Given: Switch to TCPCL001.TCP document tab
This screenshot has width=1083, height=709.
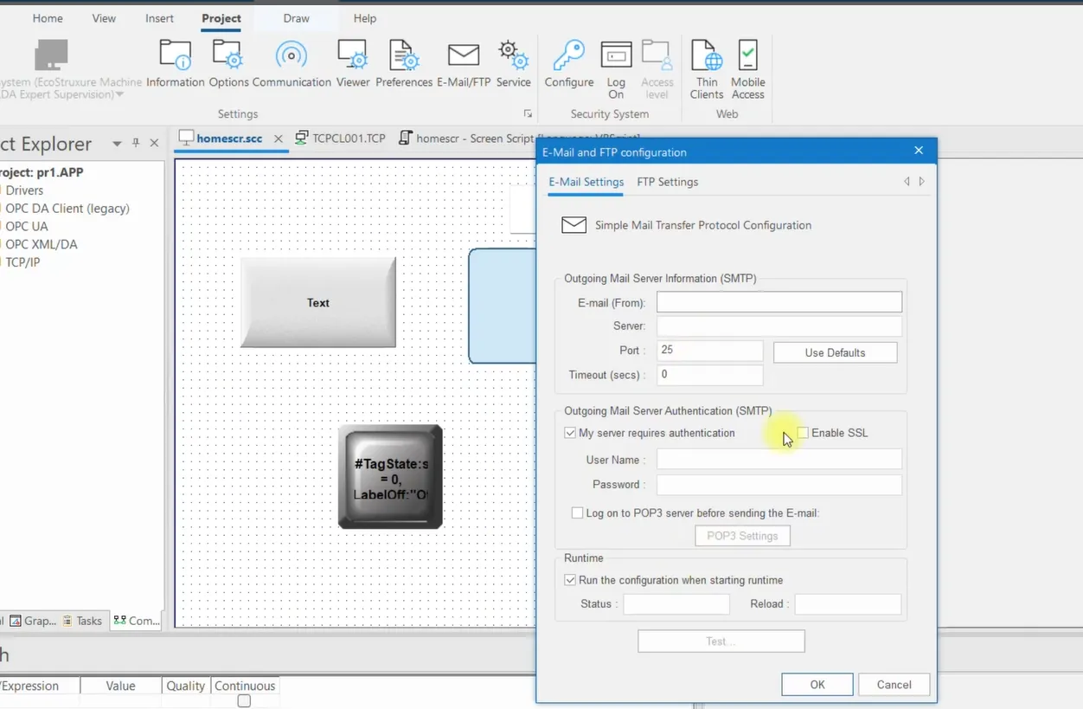Looking at the screenshot, I should pyautogui.click(x=340, y=139).
